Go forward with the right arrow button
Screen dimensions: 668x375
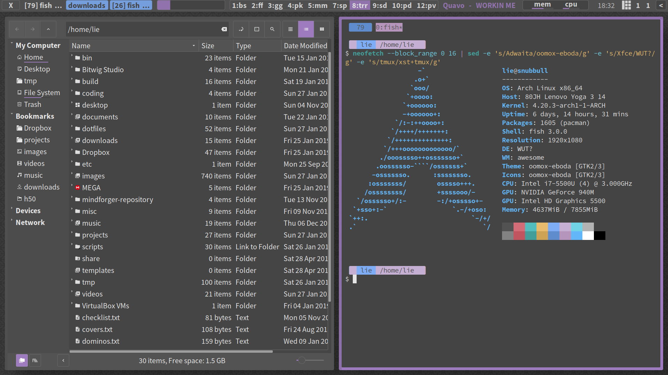(x=33, y=29)
